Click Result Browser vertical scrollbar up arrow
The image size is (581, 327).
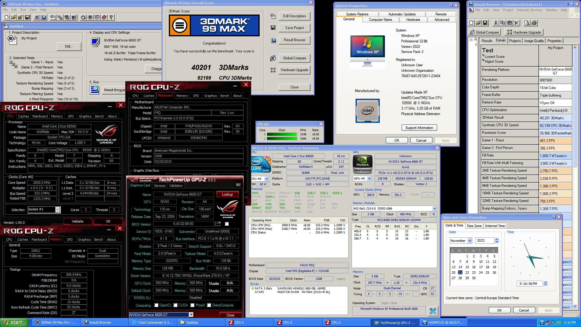point(575,48)
